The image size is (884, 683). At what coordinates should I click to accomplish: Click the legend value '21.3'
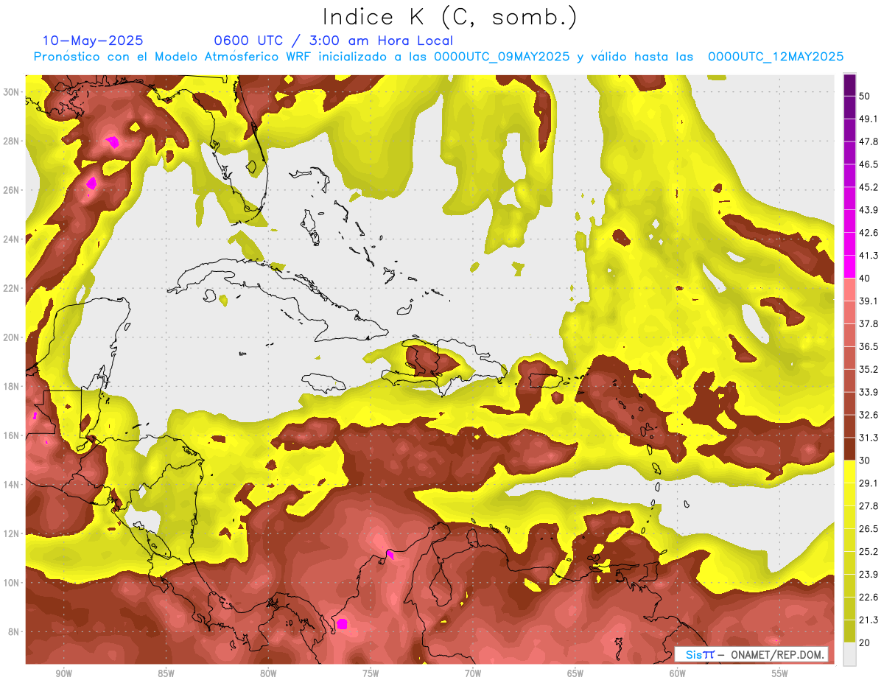coord(869,620)
